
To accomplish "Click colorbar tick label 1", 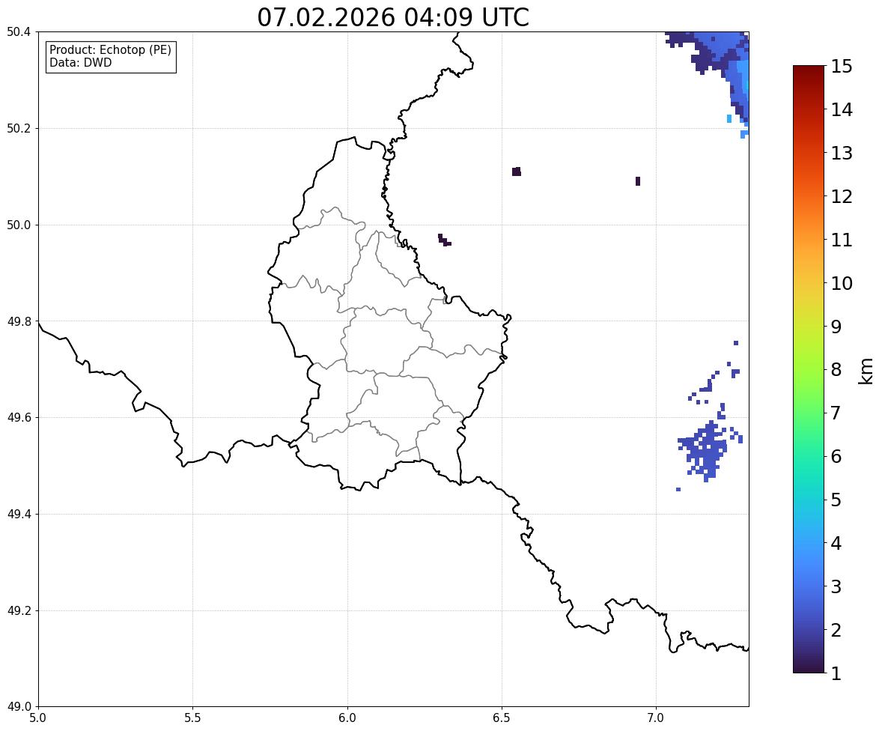I will (x=836, y=673).
